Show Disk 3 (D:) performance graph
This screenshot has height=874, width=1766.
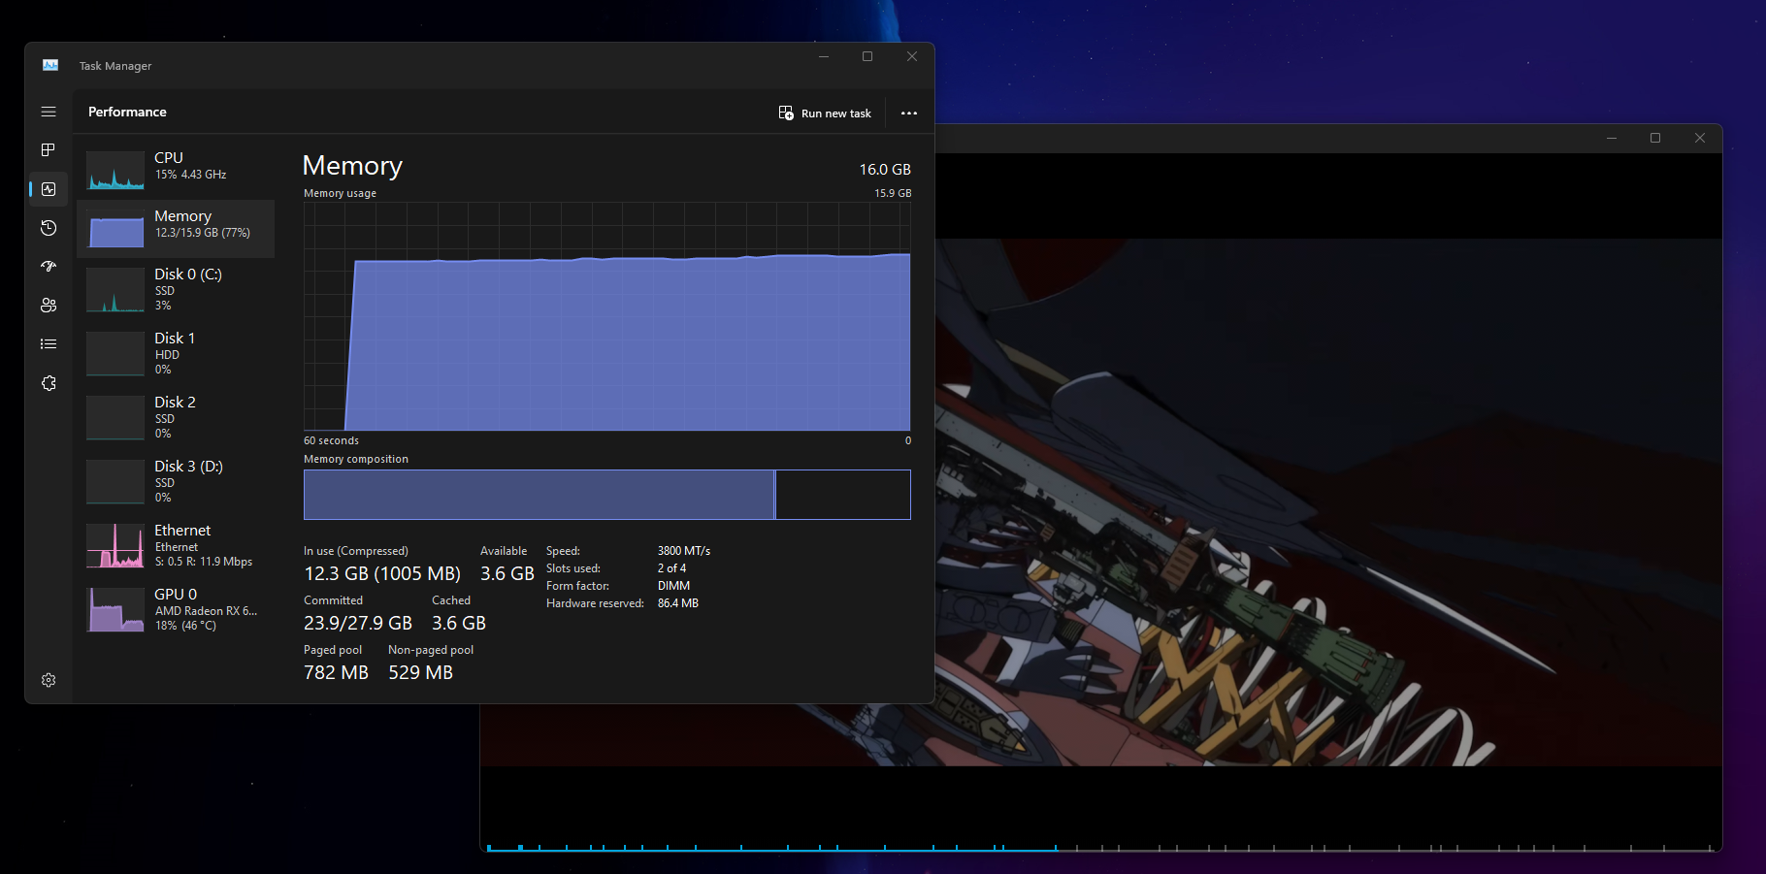pyautogui.click(x=176, y=481)
